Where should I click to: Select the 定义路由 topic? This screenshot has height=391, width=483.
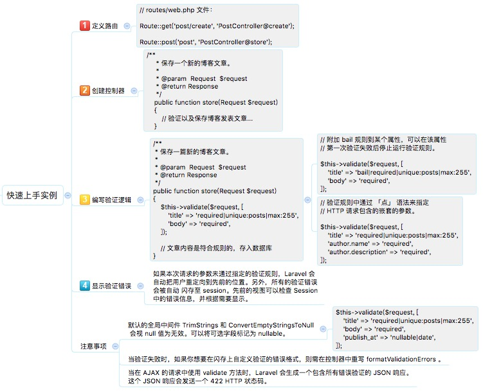point(105,26)
